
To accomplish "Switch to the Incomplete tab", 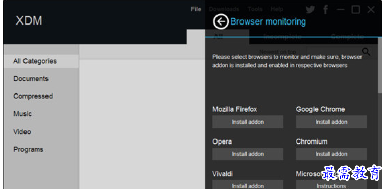I will (282, 37).
